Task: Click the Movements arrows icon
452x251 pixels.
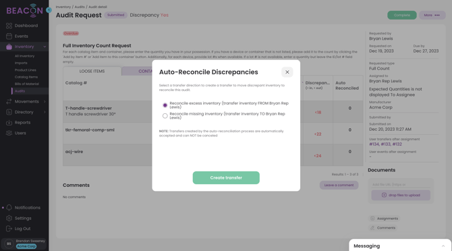Action: [x=9, y=101]
